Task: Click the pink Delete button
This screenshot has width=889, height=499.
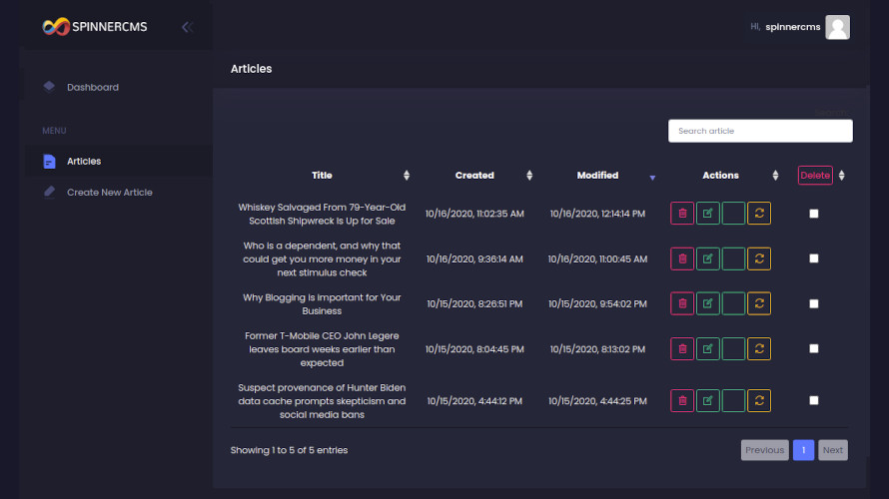Action: [815, 176]
